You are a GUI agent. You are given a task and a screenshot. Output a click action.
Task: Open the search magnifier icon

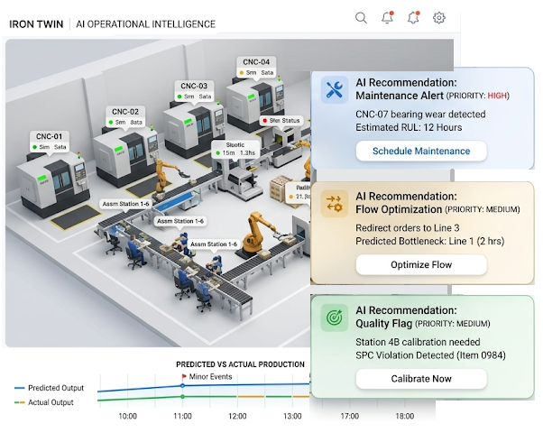[361, 17]
